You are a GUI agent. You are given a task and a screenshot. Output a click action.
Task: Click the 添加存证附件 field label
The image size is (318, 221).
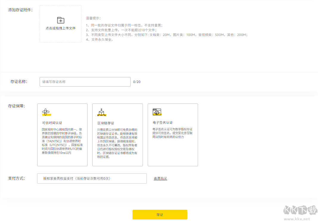coord(20,10)
